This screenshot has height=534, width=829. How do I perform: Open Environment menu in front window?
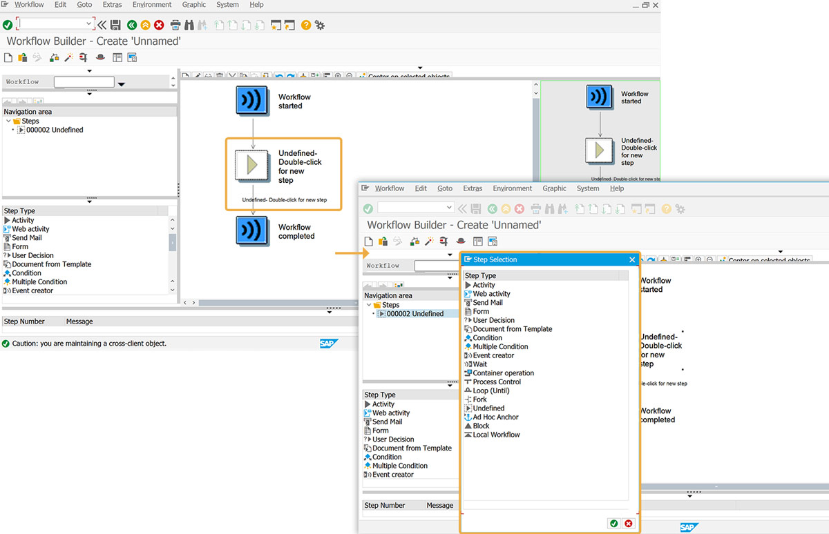click(x=513, y=188)
